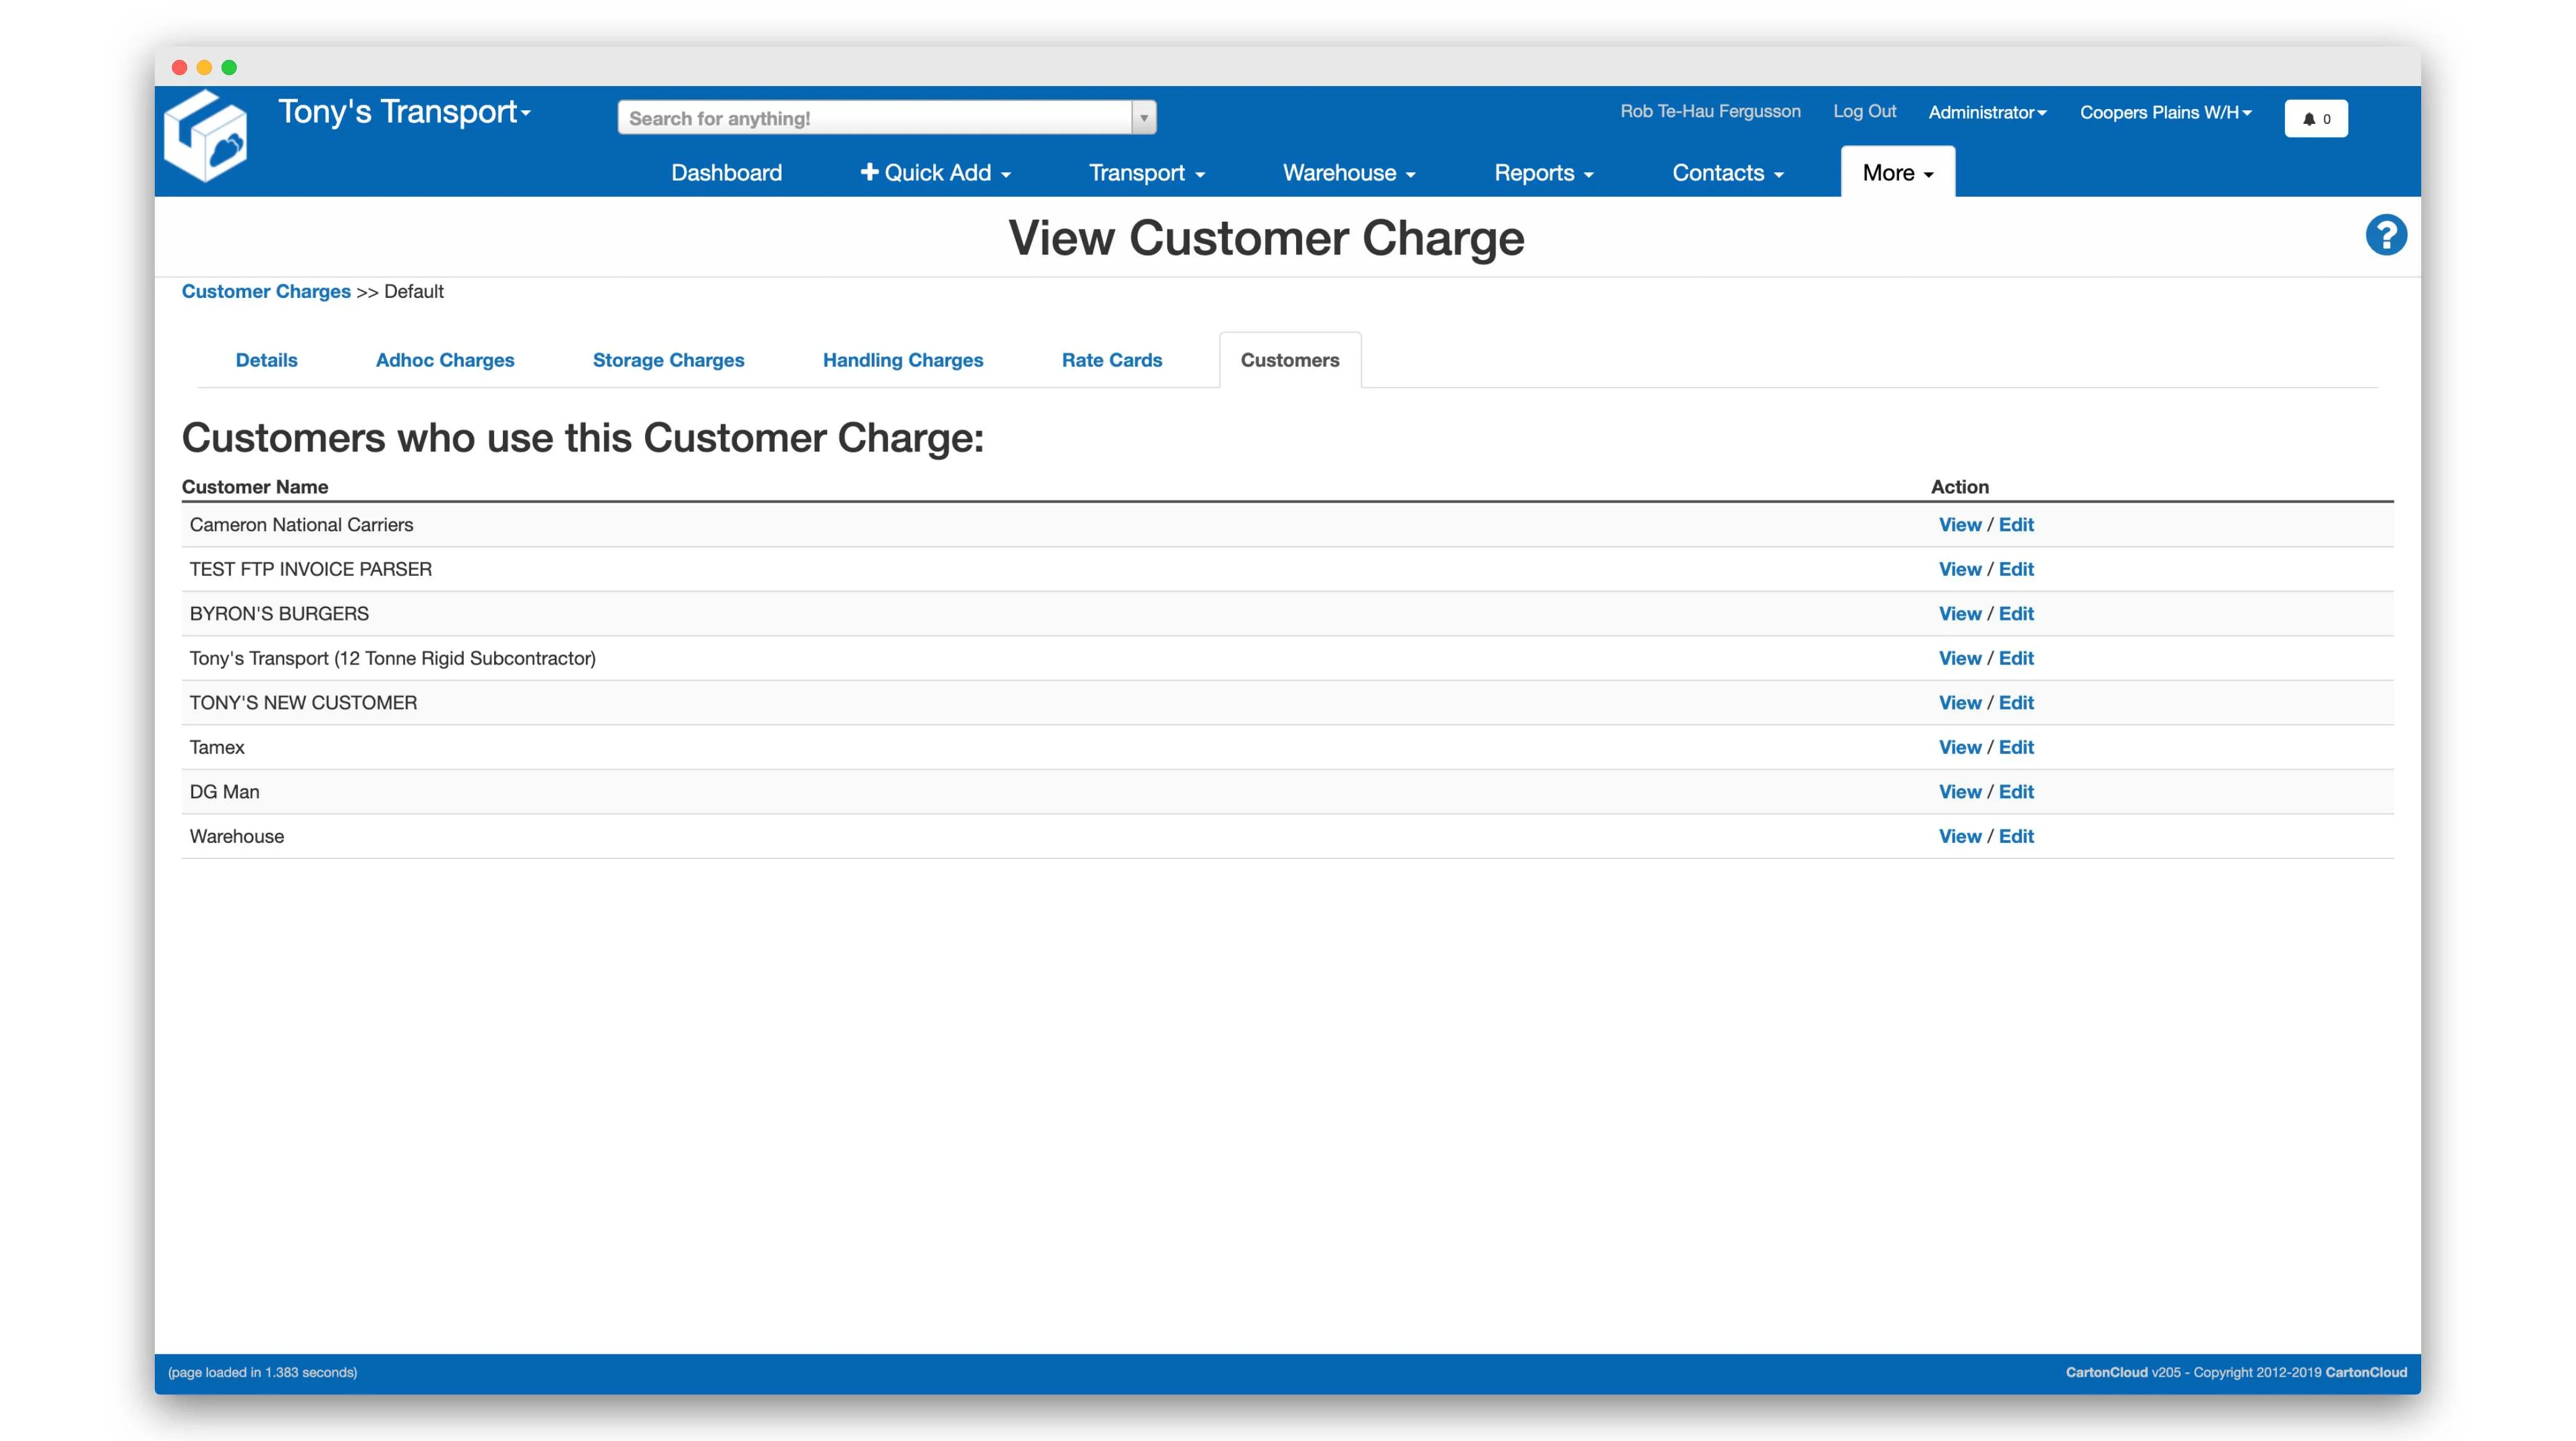Open the Coopers Plains W/H warehouse dropdown

(2165, 112)
